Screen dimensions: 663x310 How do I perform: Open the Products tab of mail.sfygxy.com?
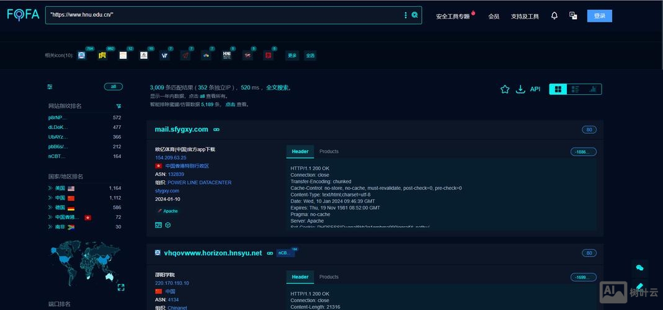[x=329, y=151]
